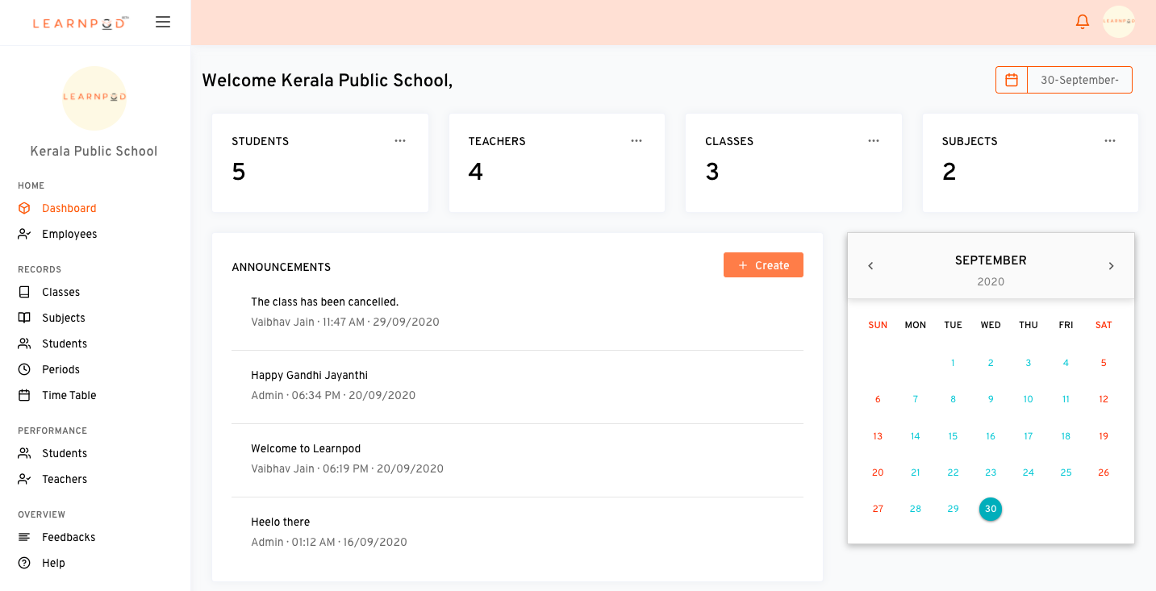The width and height of the screenshot is (1156, 591).
Task: Click the Time Table calendar icon
Action: [x=24, y=395]
